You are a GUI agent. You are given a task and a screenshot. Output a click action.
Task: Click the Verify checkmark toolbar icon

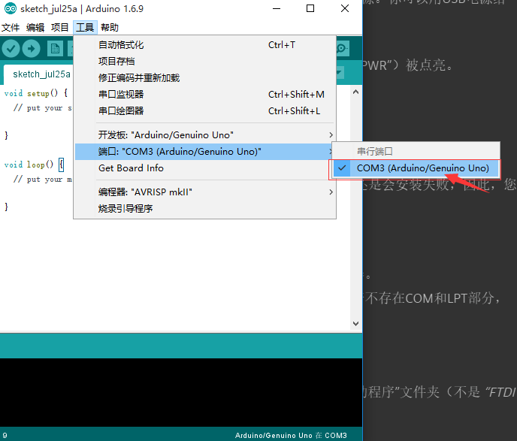click(x=11, y=49)
